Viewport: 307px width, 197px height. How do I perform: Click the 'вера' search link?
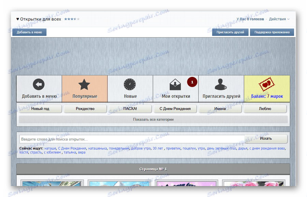pyautogui.click(x=82, y=152)
